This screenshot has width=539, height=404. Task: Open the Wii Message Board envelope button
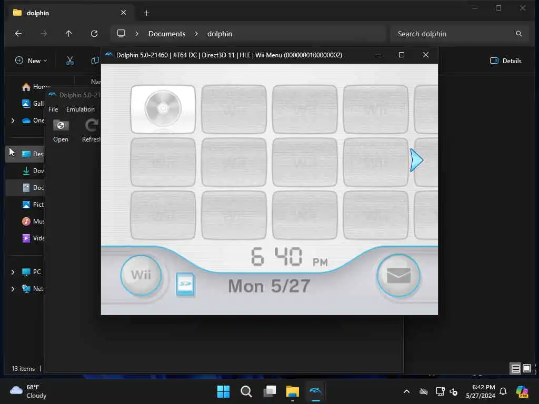[x=398, y=275]
